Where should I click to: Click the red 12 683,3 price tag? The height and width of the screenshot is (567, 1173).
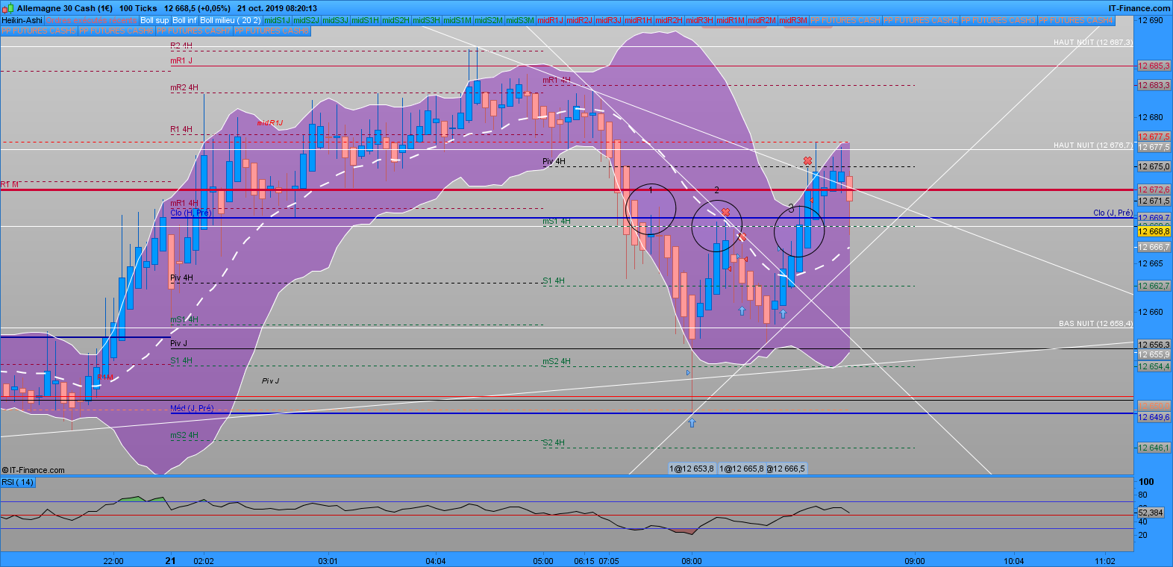[1154, 86]
